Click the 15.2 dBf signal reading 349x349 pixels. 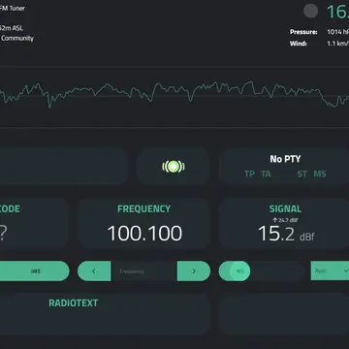pos(286,234)
